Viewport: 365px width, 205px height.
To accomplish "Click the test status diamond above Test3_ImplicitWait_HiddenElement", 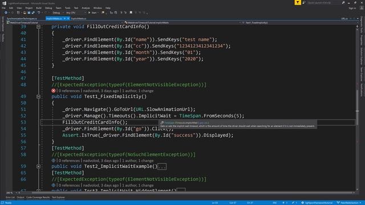I will pos(53,185).
